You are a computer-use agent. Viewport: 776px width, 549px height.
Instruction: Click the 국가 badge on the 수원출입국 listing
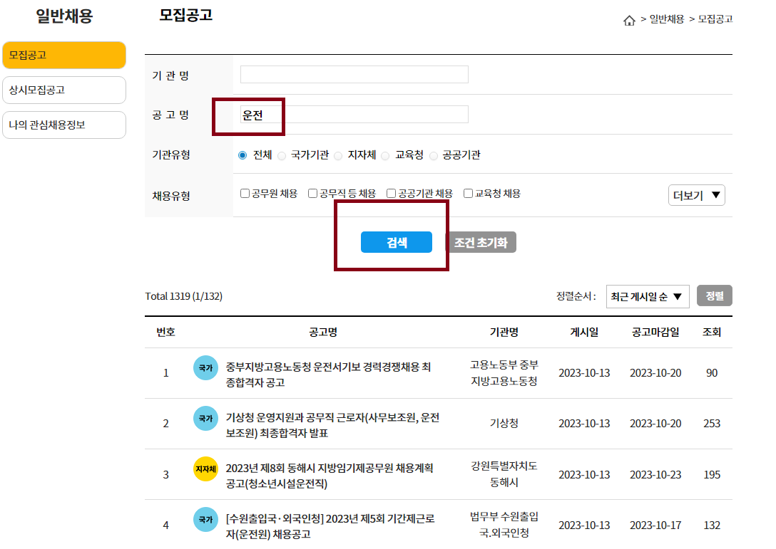pyautogui.click(x=206, y=520)
